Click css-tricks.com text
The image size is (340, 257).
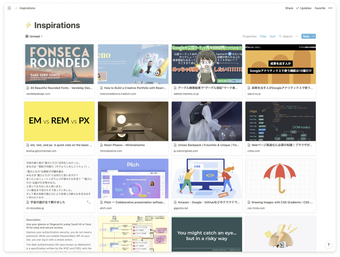tap(256, 208)
